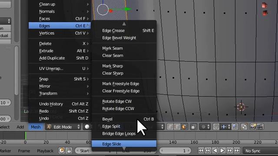Image resolution: width=278 pixels, height=156 pixels.
Task: Jump to the next keyframe
Action: pos(230,151)
